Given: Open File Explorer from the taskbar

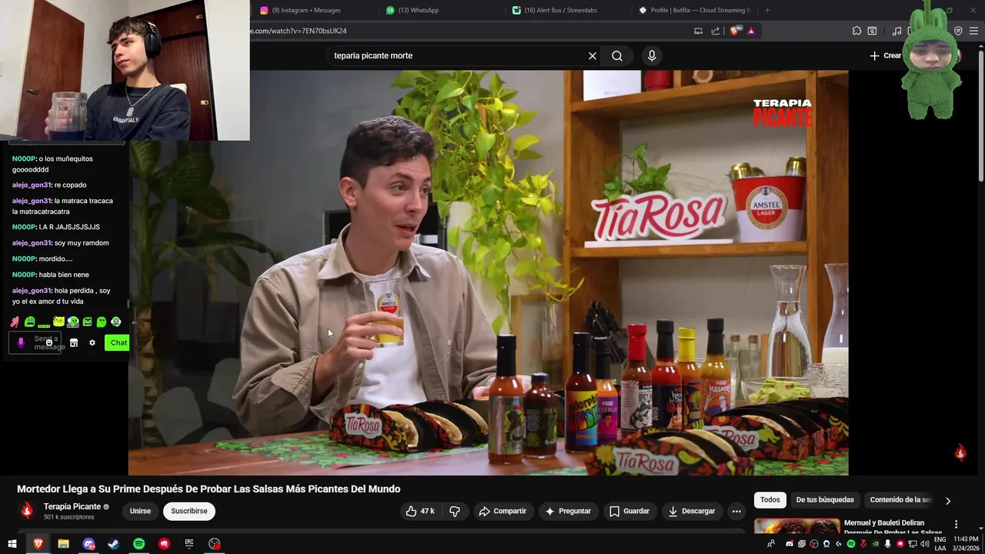Looking at the screenshot, I should click(63, 544).
